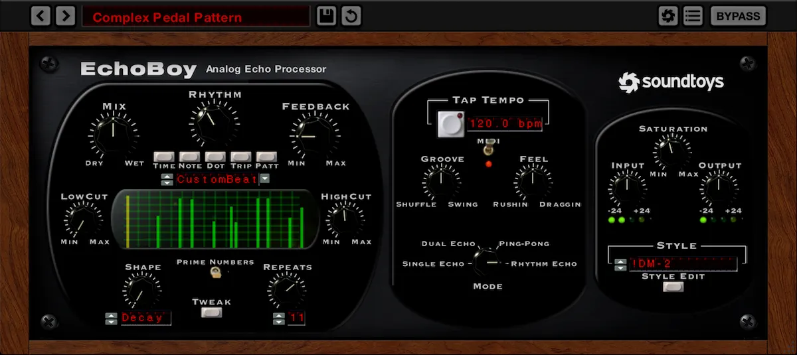The height and width of the screenshot is (355, 797).
Task: Select the DOT rhythm button
Action: point(215,157)
